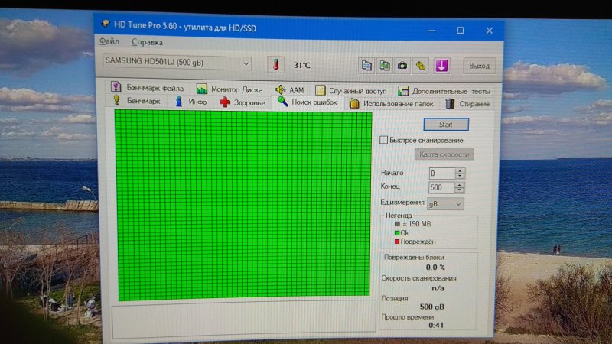
Task: Open the Файл menu
Action: tap(109, 41)
